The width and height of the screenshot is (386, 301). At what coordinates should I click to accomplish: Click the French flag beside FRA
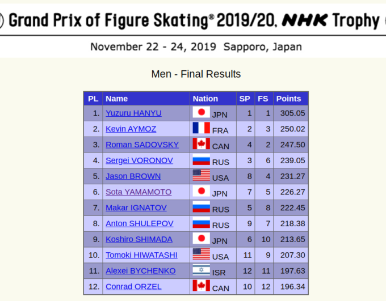pyautogui.click(x=202, y=128)
